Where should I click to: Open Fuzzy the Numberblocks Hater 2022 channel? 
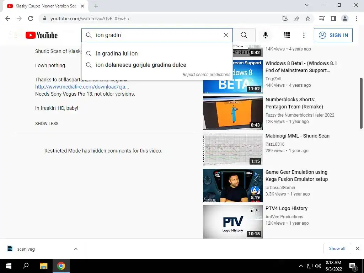coord(300,115)
